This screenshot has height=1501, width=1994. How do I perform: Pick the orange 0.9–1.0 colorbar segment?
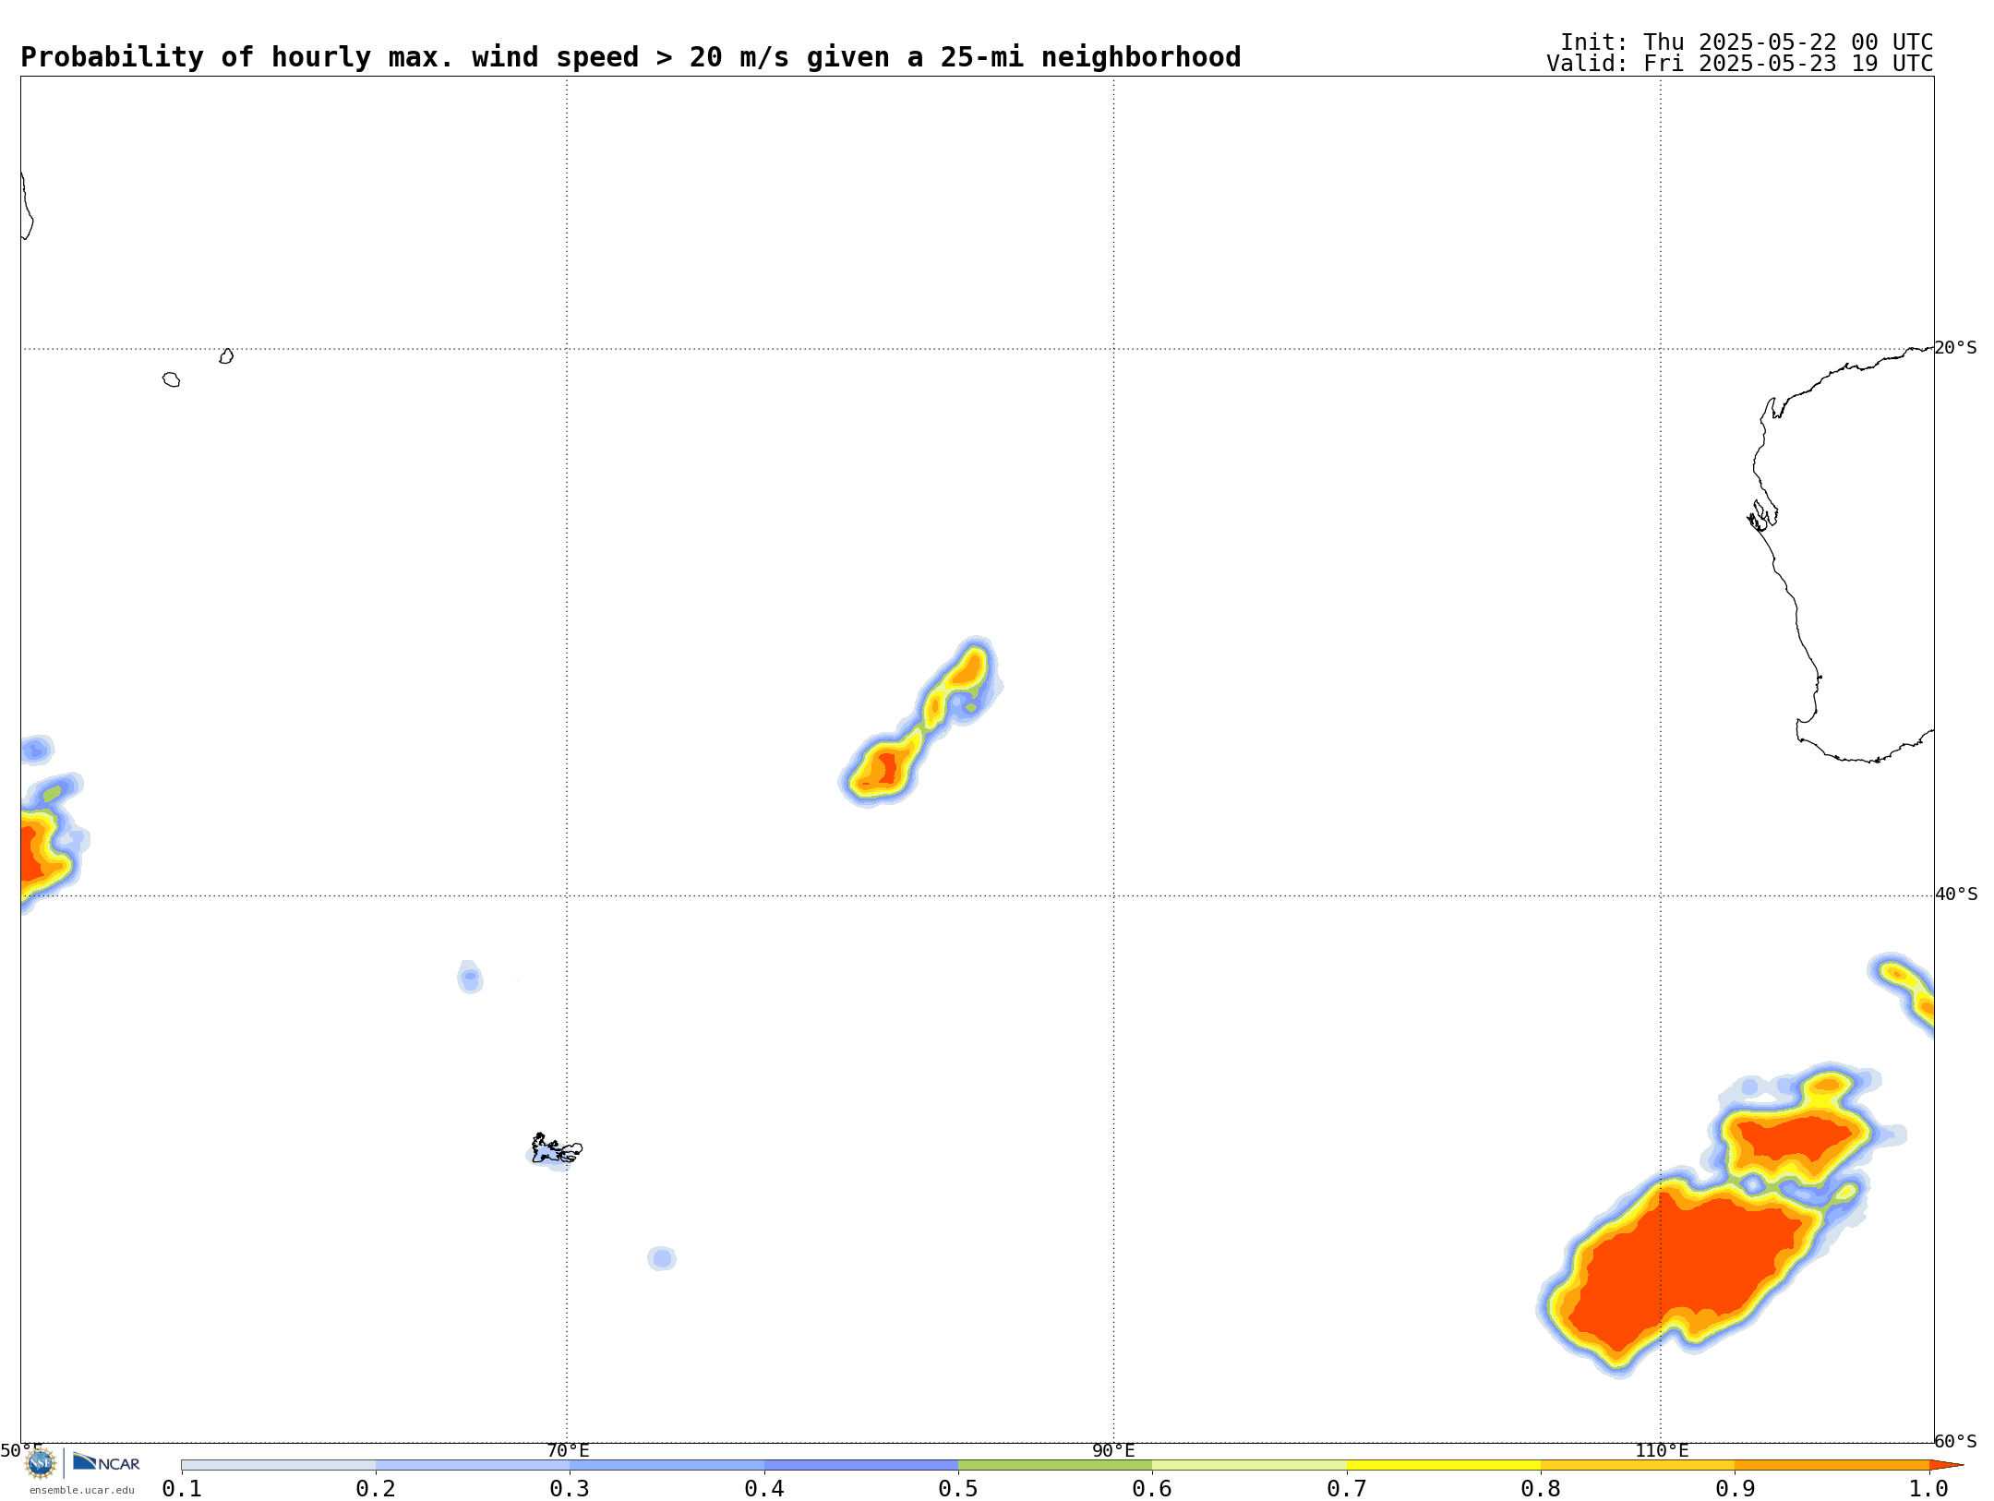click(1832, 1465)
